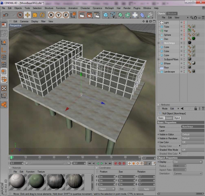The width and height of the screenshot is (205, 196).
Task: Enable the Use Texture tool
Action: click(4, 88)
